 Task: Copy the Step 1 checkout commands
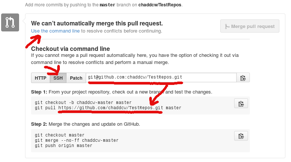pyautogui.click(x=241, y=104)
